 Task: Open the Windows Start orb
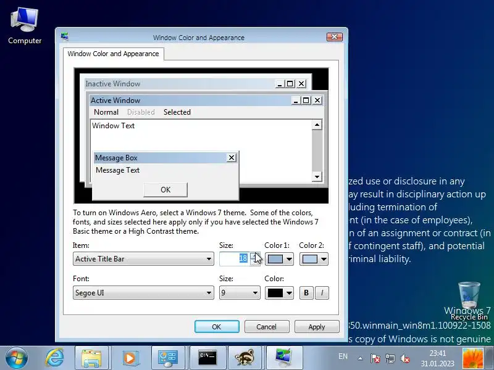point(16,358)
